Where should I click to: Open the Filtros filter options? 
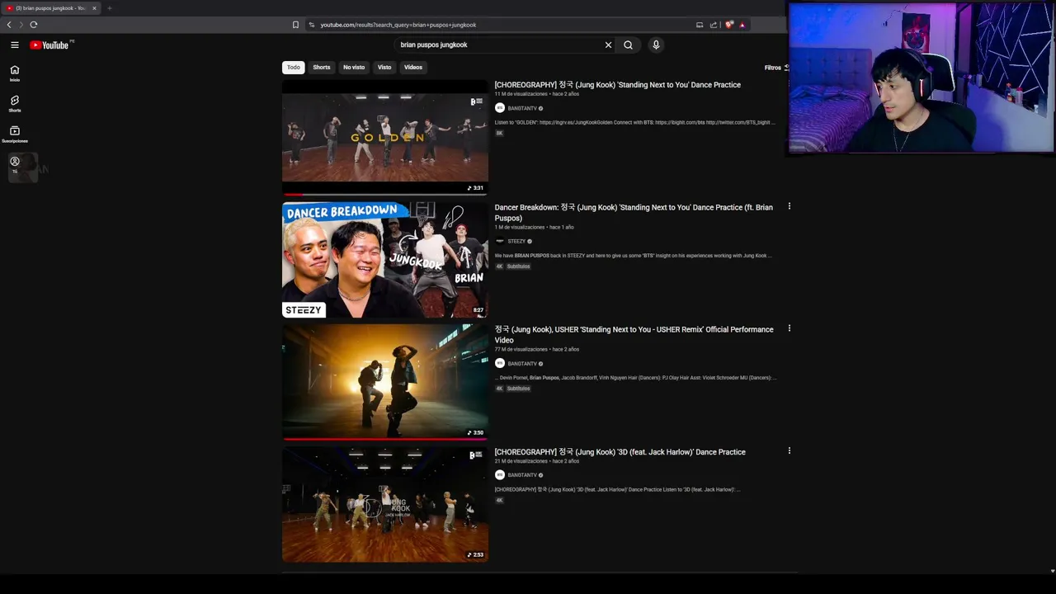775,68
